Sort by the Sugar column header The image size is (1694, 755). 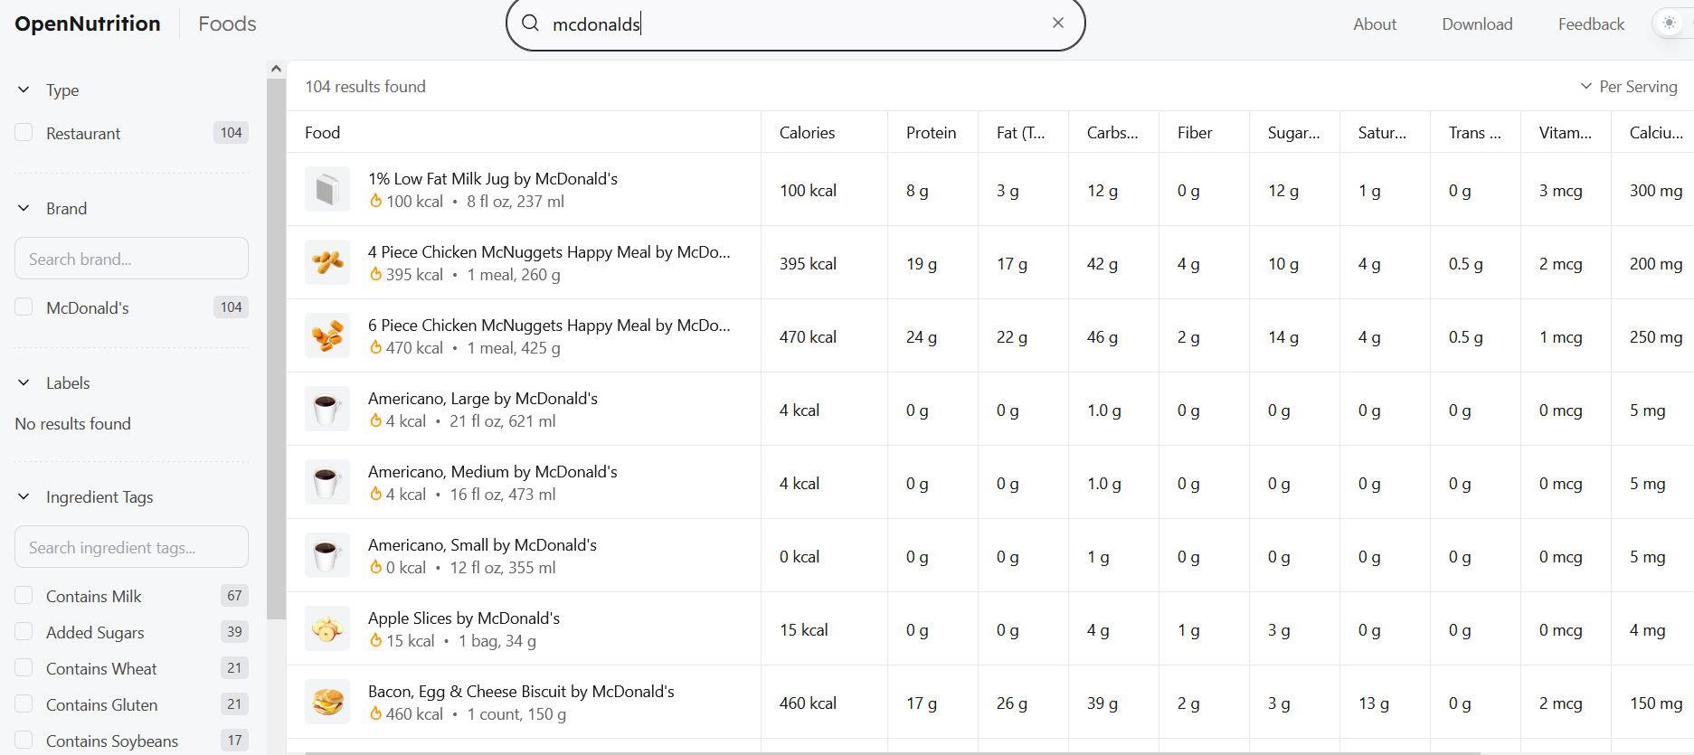tap(1293, 132)
